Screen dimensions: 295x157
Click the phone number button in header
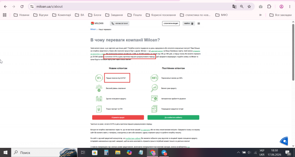coord(120,23)
